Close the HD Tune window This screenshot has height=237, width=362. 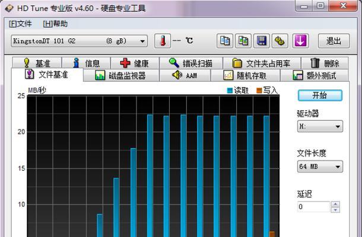click(343, 5)
